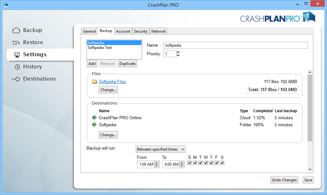
Task: Click the Softpedia destination green status icon
Action: tap(94, 125)
